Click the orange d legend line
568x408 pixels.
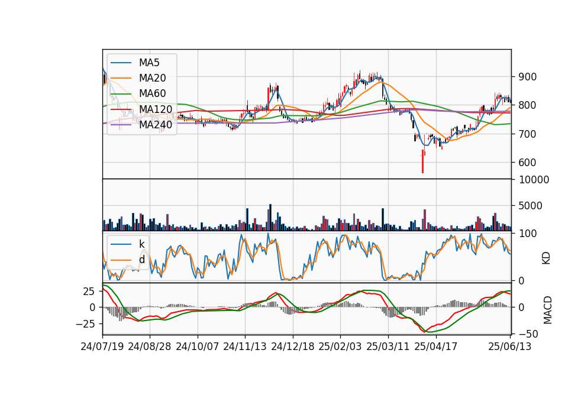(x=121, y=260)
